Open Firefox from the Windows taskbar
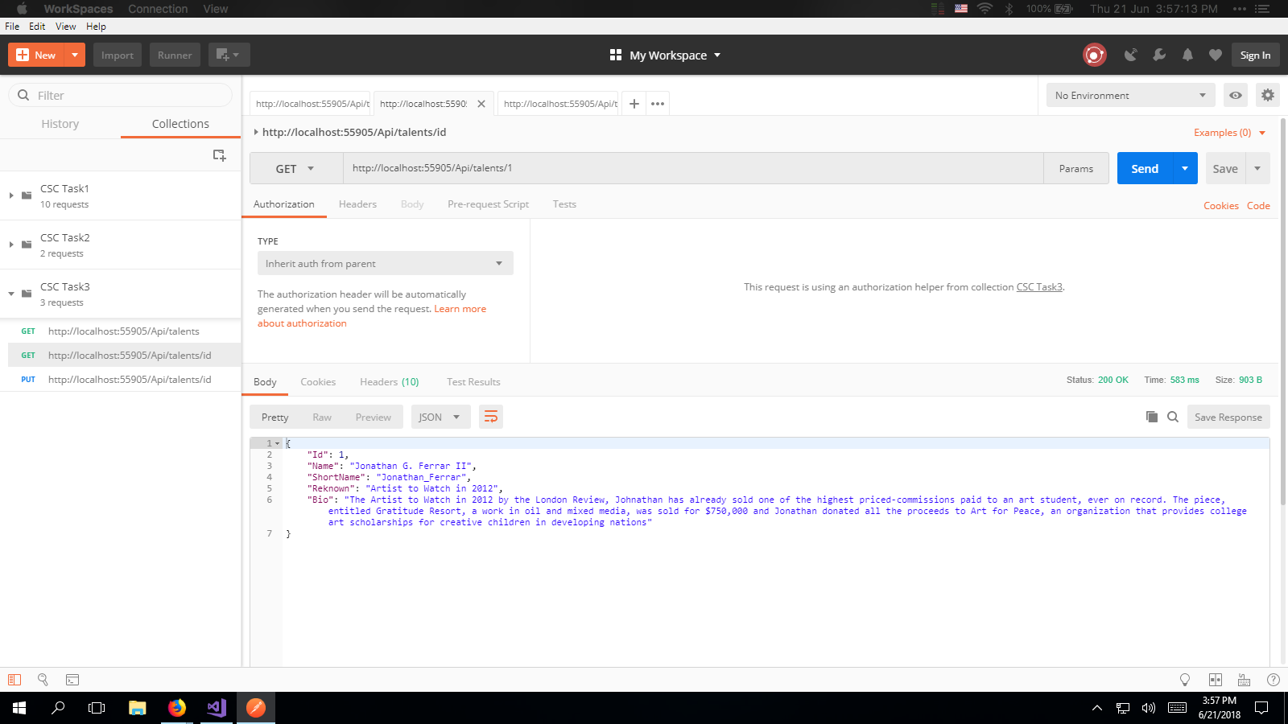 click(x=177, y=708)
